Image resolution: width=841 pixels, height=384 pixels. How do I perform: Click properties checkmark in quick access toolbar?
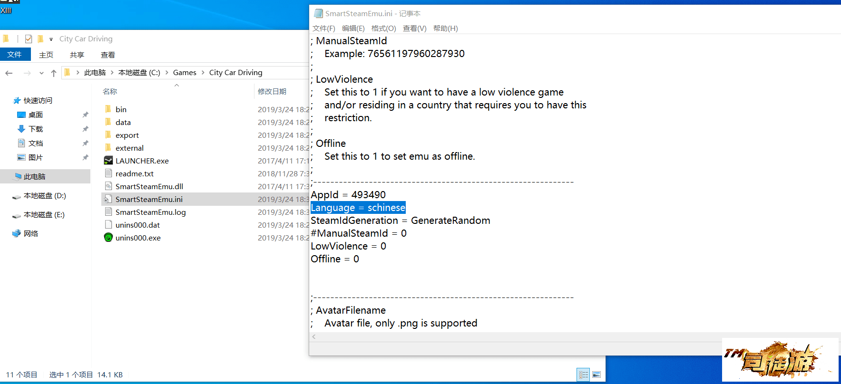(x=29, y=39)
